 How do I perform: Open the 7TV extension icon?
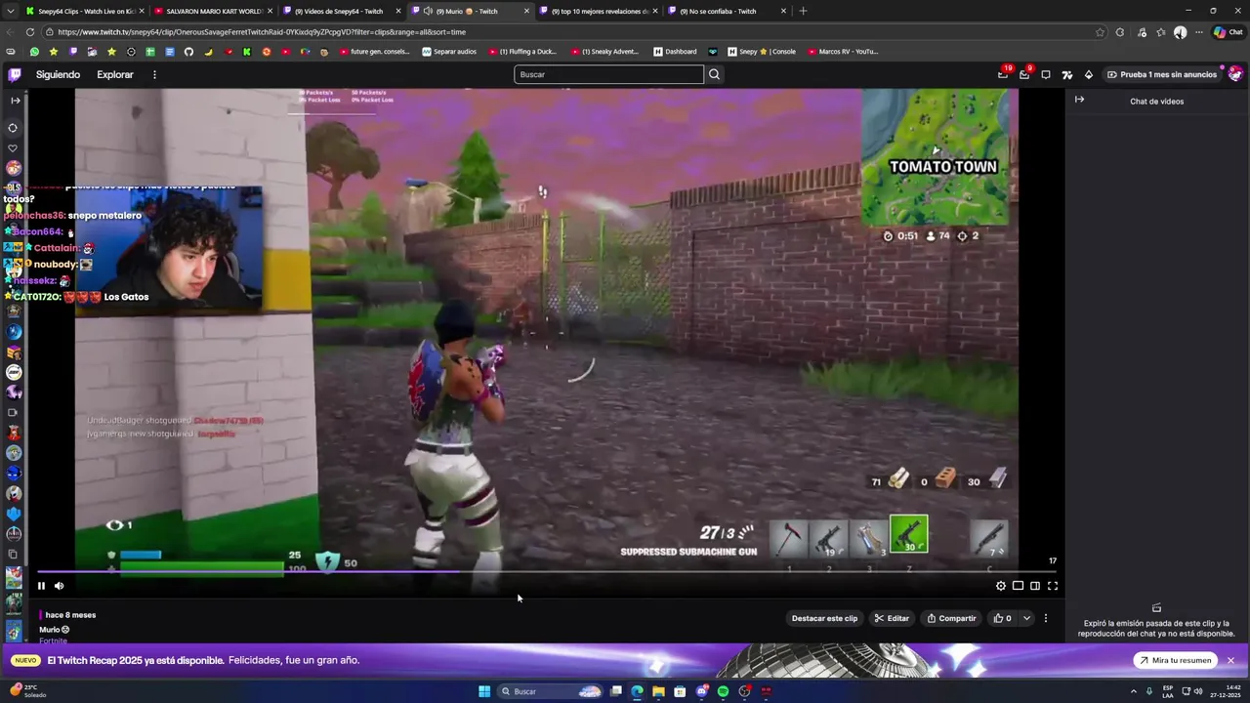click(x=1067, y=74)
